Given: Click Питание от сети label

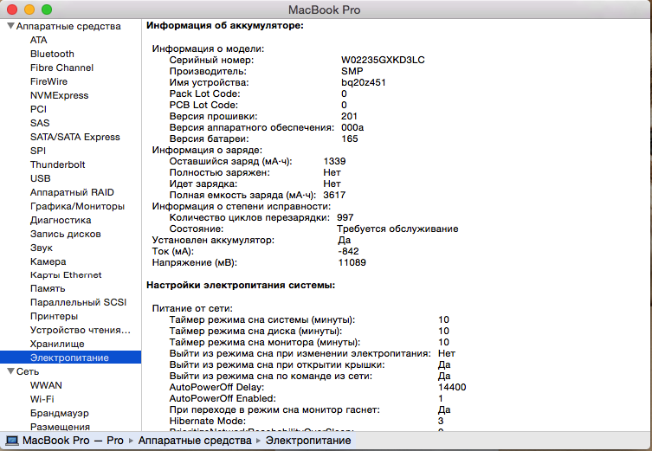Looking at the screenshot, I should click(x=192, y=308).
